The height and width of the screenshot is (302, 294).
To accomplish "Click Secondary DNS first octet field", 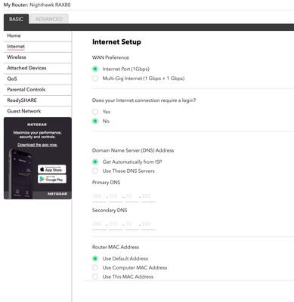I will [x=99, y=224].
